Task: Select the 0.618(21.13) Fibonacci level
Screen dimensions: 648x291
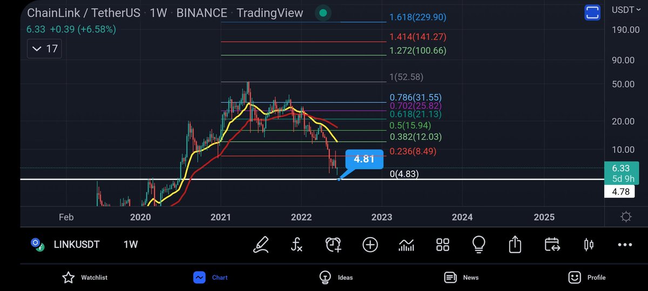Action: click(415, 114)
